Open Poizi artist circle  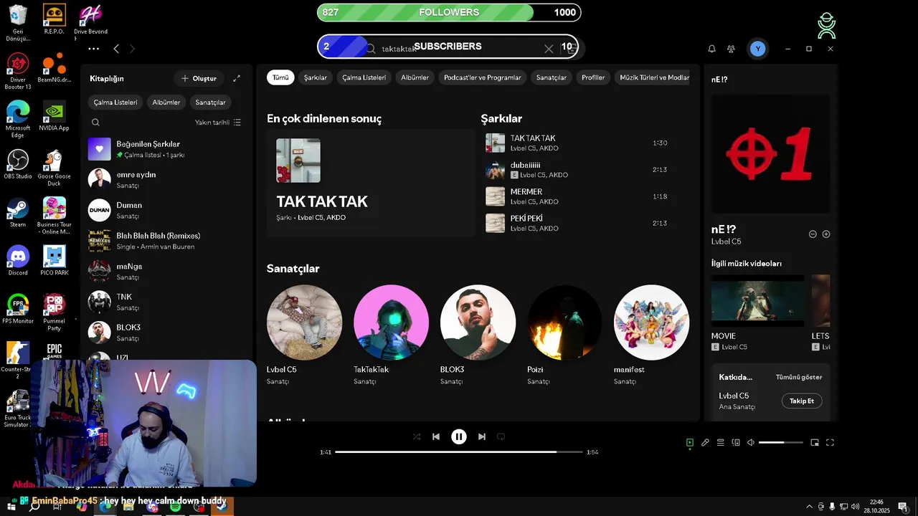(564, 322)
